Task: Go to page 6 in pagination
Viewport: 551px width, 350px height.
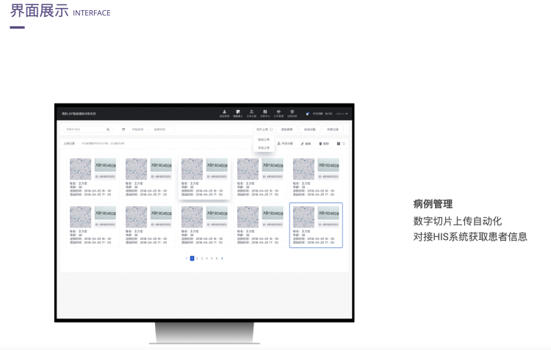Action: 217,258
